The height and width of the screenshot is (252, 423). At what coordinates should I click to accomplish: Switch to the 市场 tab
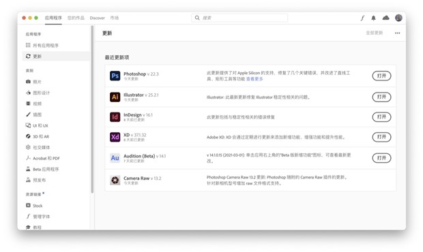(115, 18)
